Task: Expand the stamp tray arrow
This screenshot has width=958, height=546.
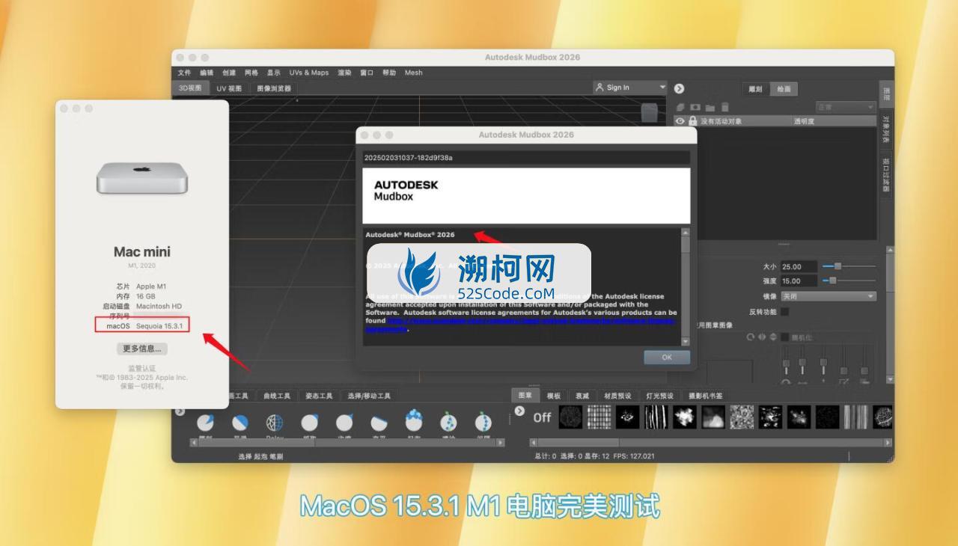Action: (520, 411)
